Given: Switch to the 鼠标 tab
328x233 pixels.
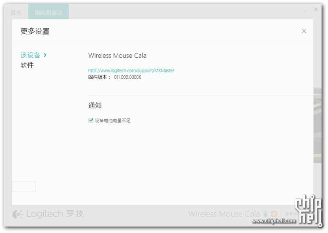Looking at the screenshot, I should [x=16, y=13].
